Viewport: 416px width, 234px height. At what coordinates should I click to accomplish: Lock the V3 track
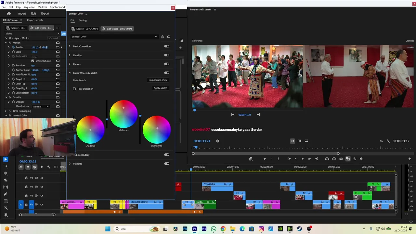pyautogui.click(x=26, y=187)
